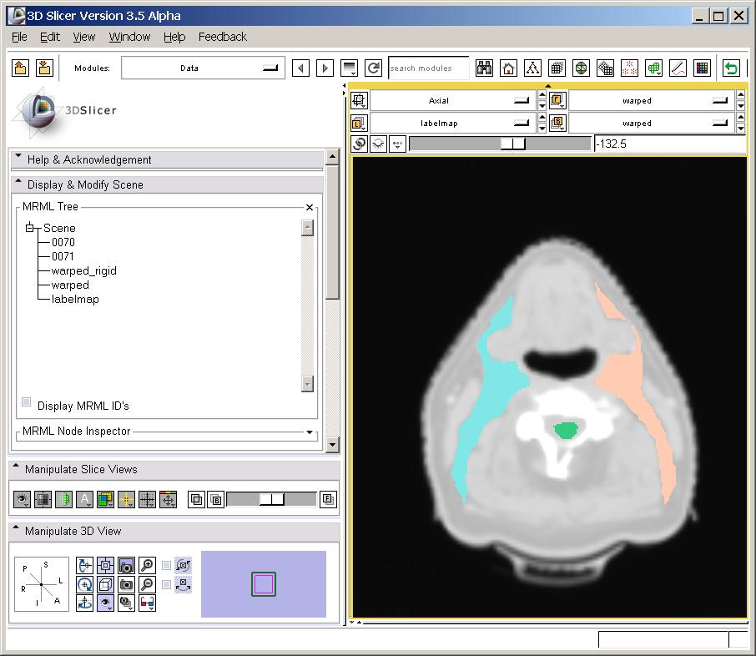Click the green undo arrow icon
The width and height of the screenshot is (756, 656).
point(731,68)
